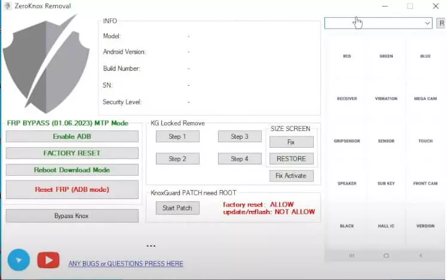The image size is (447, 280).
Task: Tap GRIPSENSOR test tile
Action: point(347,141)
